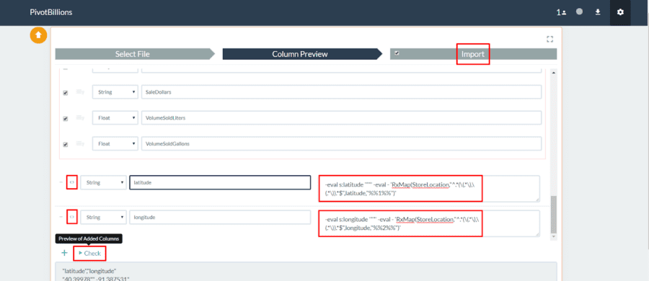Viewport: 649px width, 281px height.
Task: Click the column list vertical scrollbar thumb
Action: pyautogui.click(x=553, y=215)
